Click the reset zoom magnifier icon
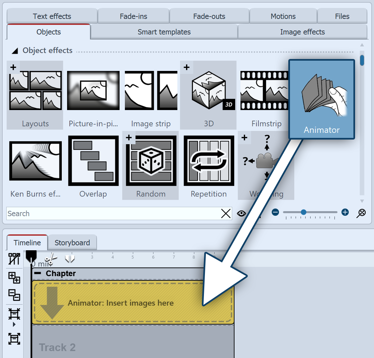Image resolution: width=374 pixels, height=358 pixels. click(361, 213)
